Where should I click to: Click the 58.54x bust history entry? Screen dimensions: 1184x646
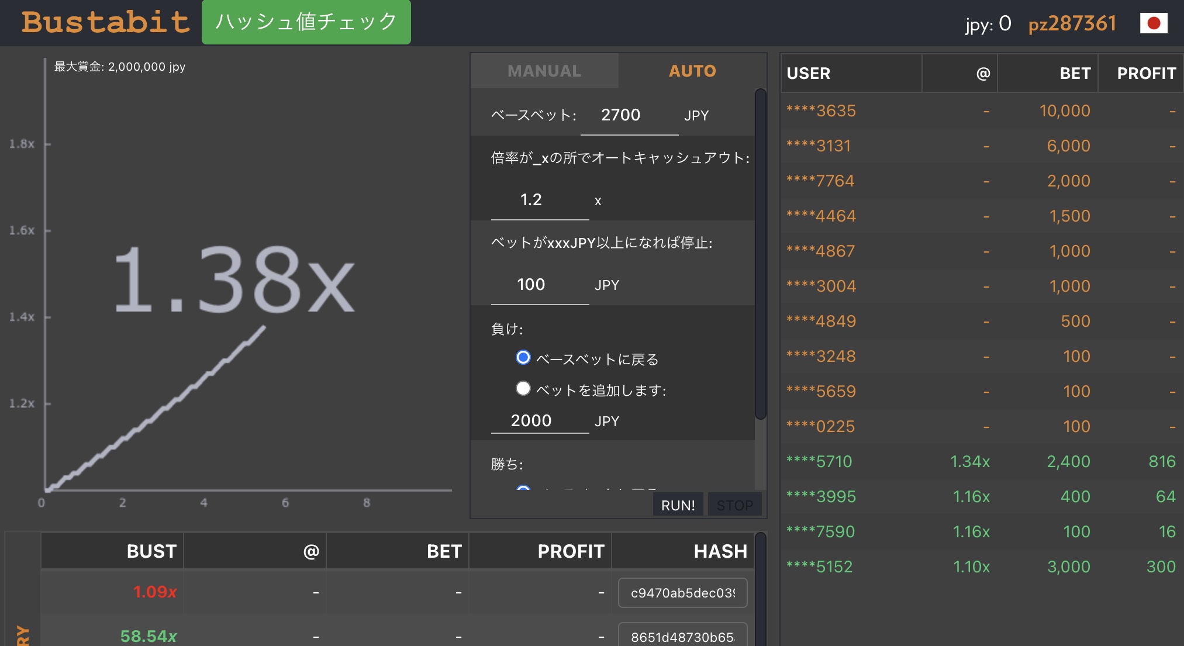[x=149, y=636]
